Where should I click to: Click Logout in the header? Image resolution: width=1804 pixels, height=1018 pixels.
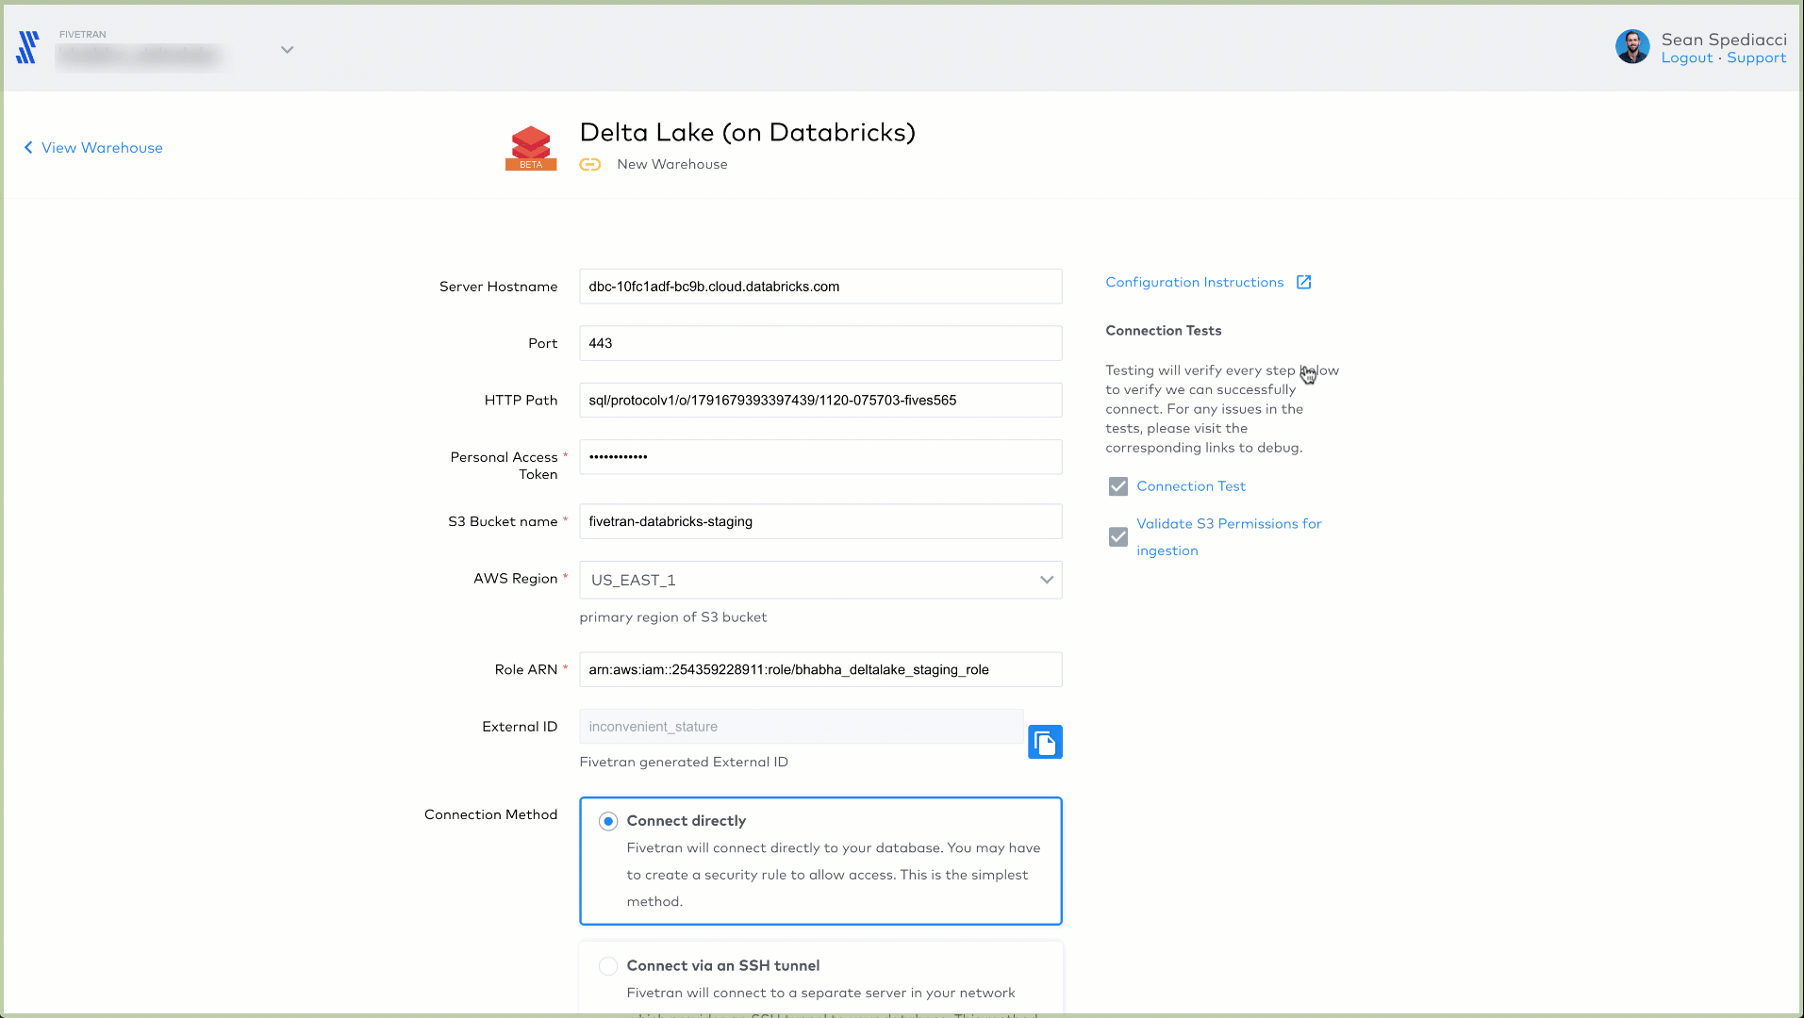(x=1686, y=57)
